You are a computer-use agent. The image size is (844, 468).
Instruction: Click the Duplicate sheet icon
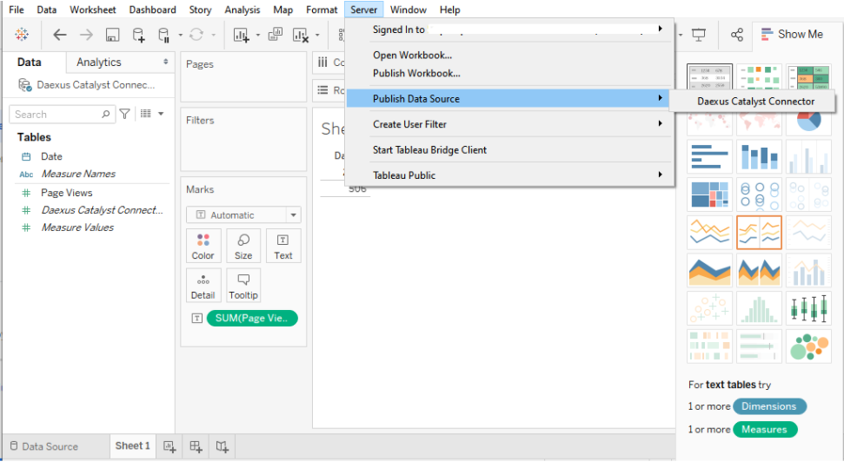tap(275, 35)
